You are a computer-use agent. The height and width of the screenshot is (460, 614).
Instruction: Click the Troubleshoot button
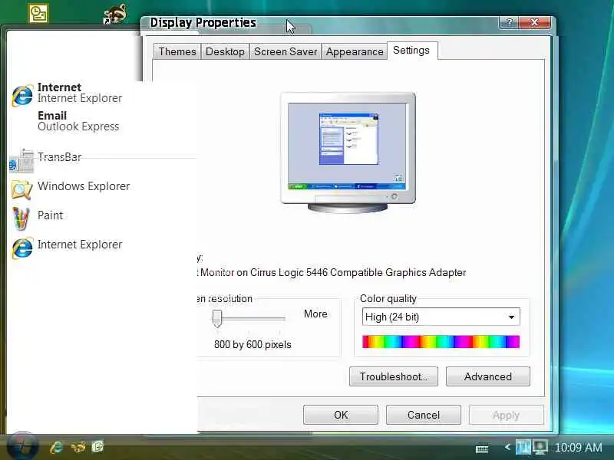pos(394,376)
